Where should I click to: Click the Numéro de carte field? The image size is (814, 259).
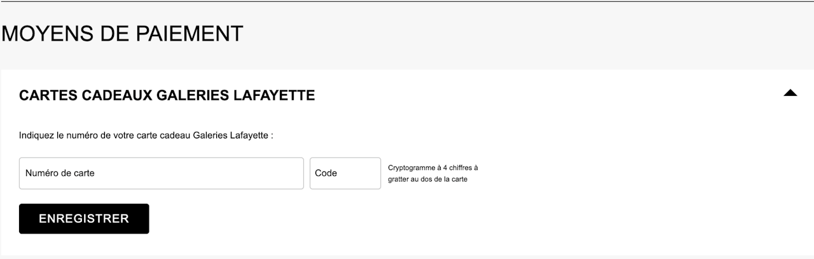pyautogui.click(x=161, y=173)
